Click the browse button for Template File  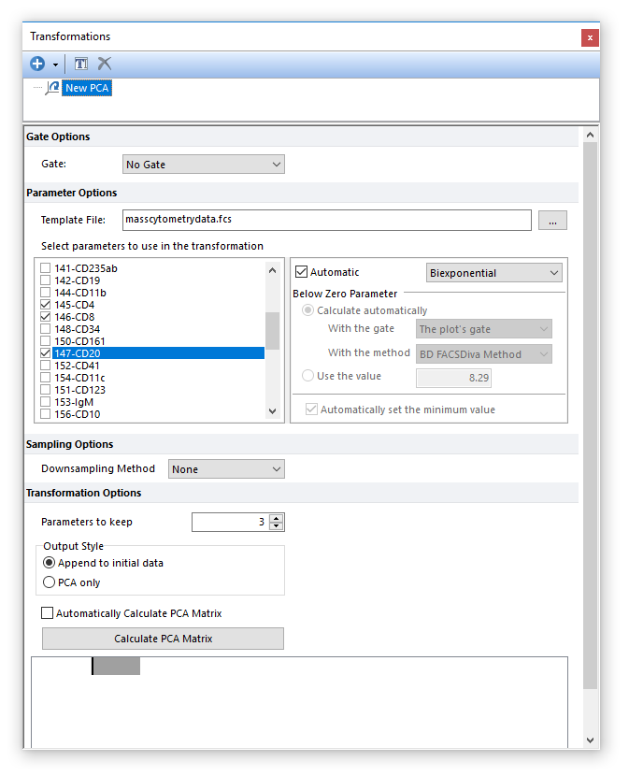click(552, 221)
